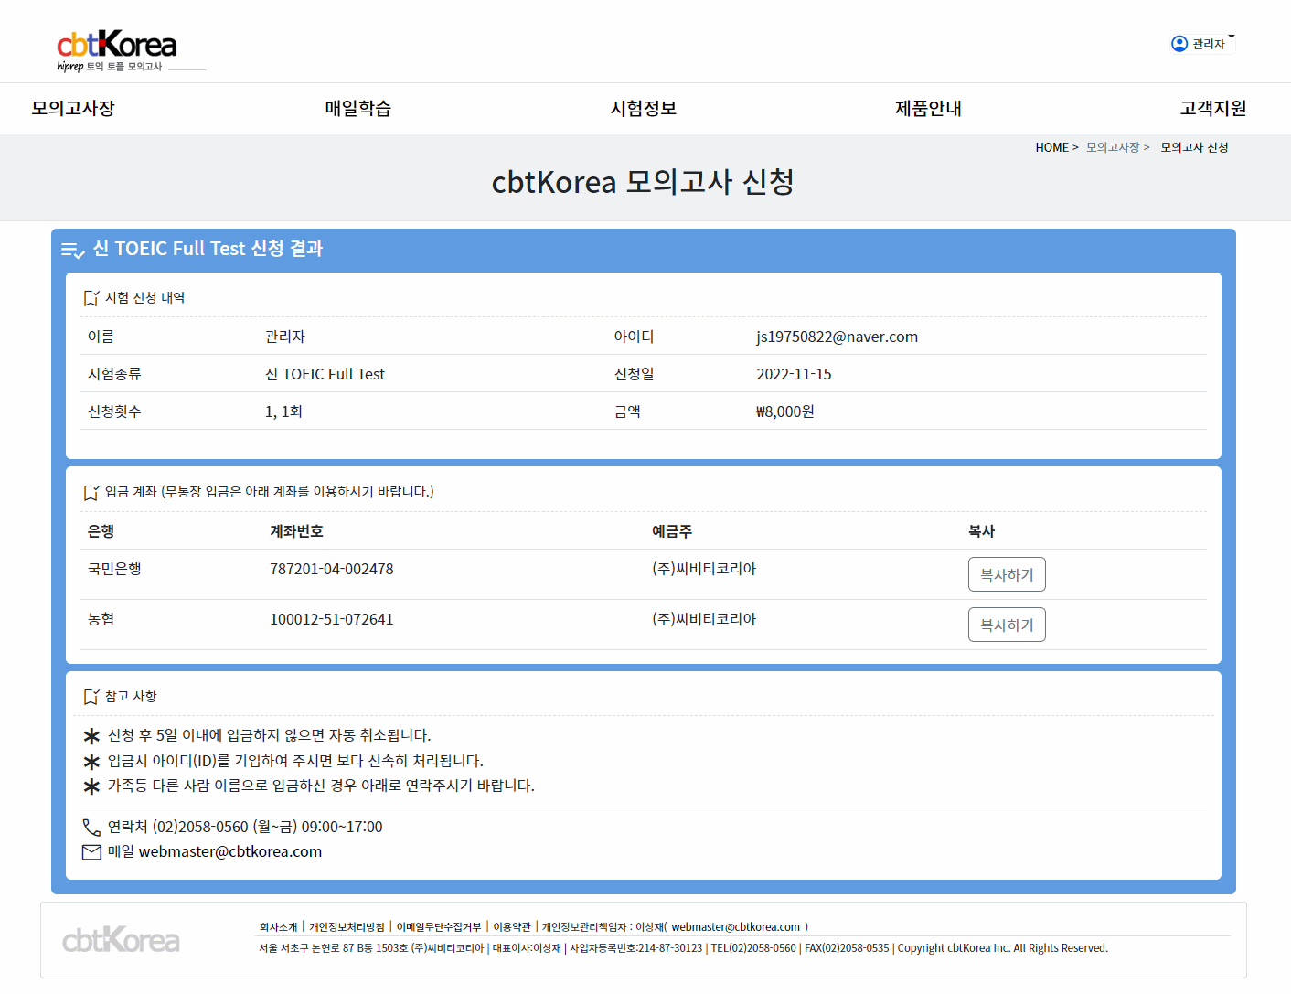Click the 농협 bank name cell
1291x994 pixels.
[x=101, y=619]
